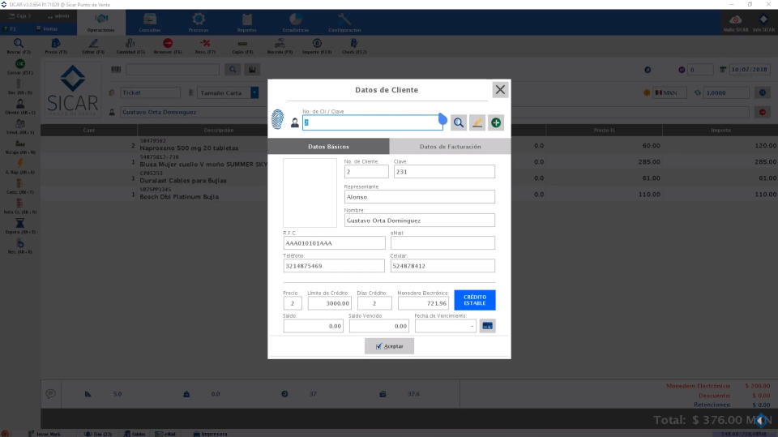Screen dimensions: 778x437
Task: Click the eMail input field
Action: click(x=442, y=243)
